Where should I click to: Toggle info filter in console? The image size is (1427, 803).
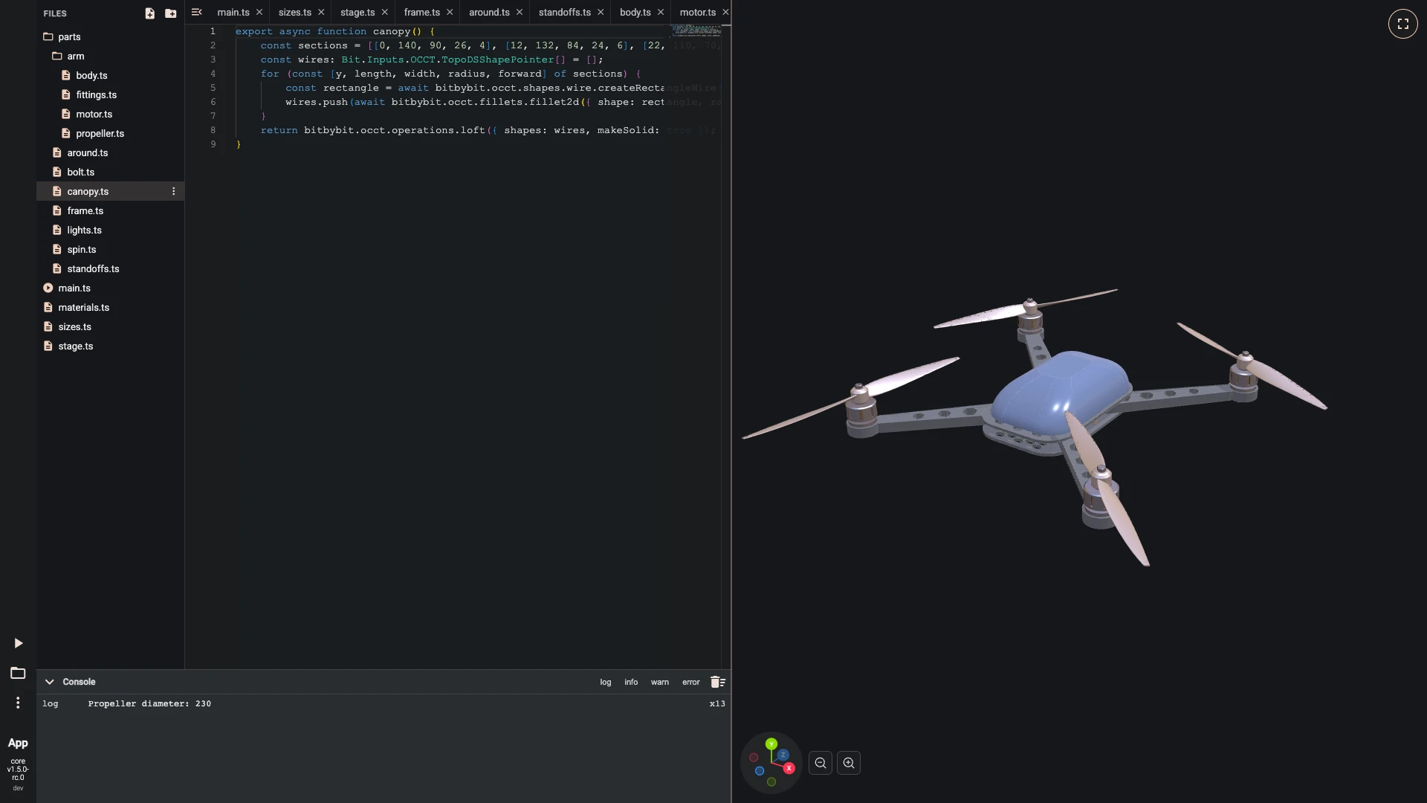click(631, 682)
